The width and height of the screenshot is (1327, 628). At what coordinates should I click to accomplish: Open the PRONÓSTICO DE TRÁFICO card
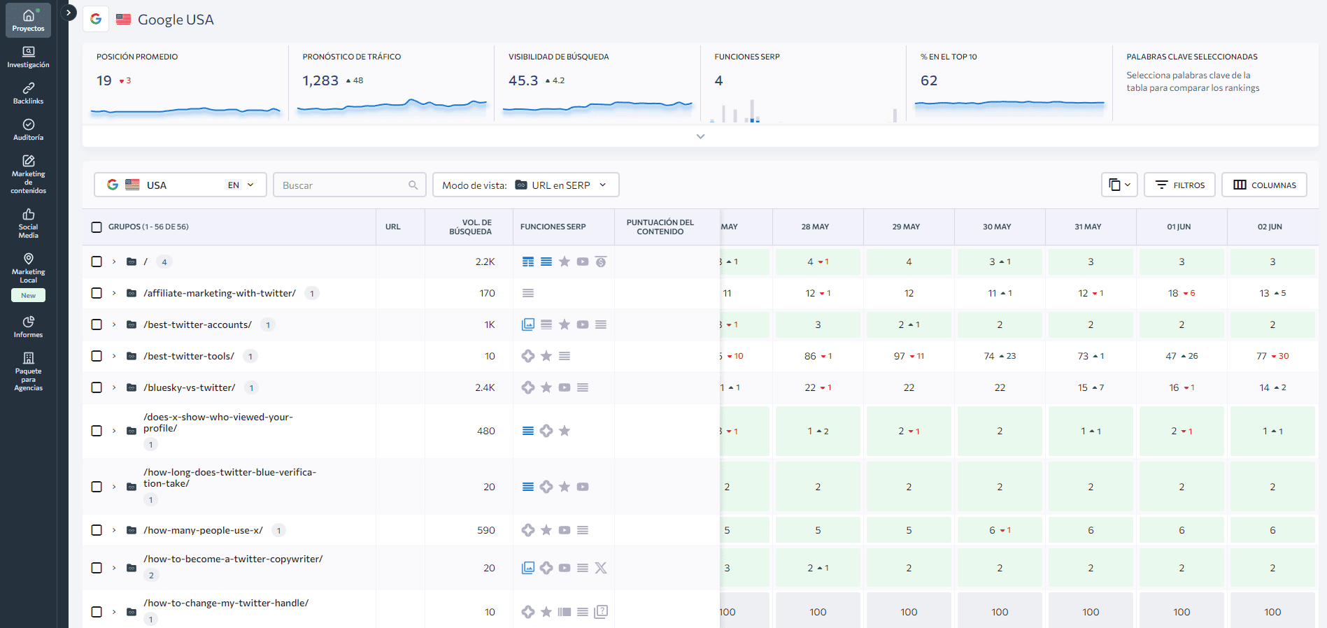coord(392,83)
